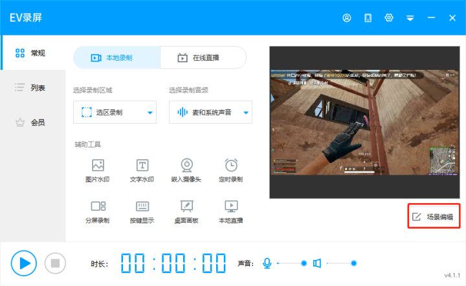Minimize the EV录屏 window
Image resolution: width=466 pixels, height=286 pixels.
(x=431, y=18)
